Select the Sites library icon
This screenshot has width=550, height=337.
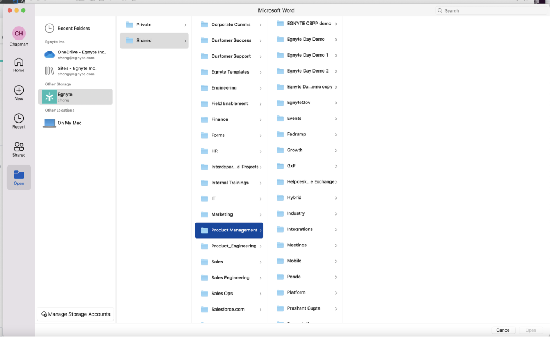click(x=50, y=70)
